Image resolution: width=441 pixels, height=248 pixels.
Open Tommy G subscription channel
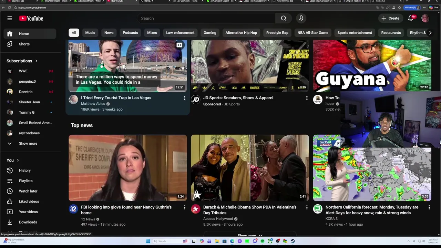30,113
